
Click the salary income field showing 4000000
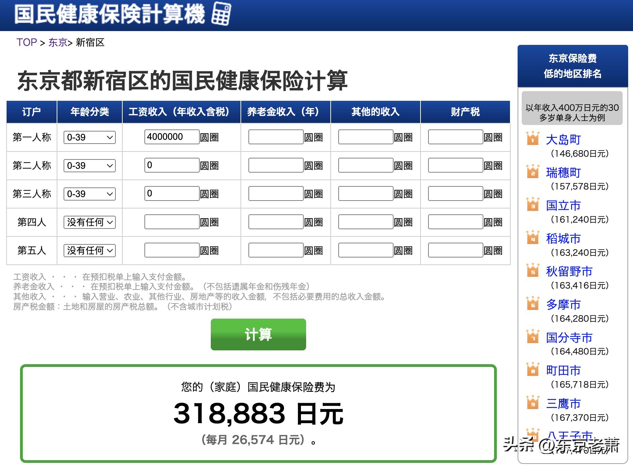(x=171, y=137)
